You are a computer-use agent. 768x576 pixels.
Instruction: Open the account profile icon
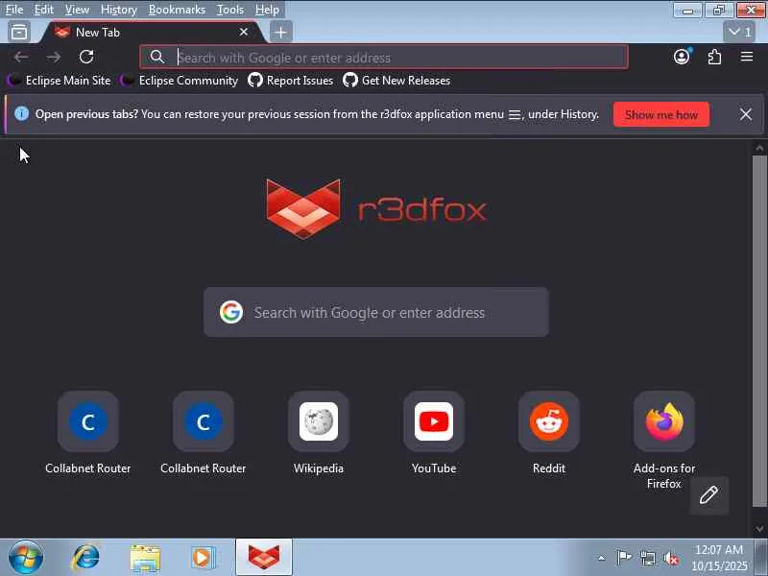click(682, 57)
